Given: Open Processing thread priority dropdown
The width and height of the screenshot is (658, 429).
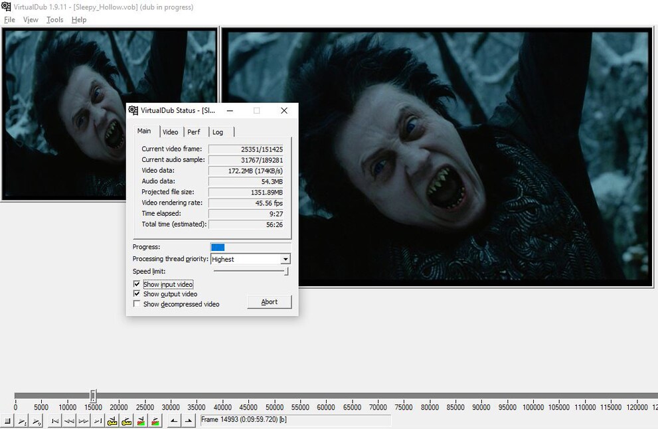Looking at the screenshot, I should click(285, 259).
